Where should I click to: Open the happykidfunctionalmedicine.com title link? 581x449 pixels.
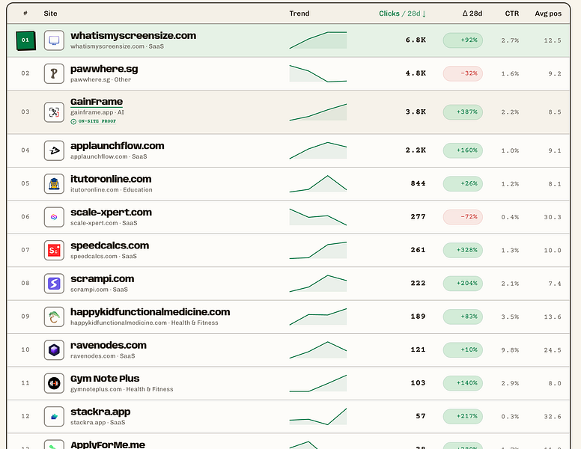pos(150,312)
